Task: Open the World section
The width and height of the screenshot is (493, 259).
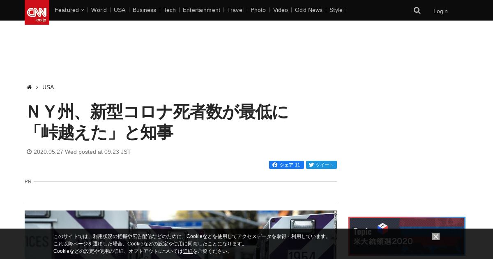Action: click(x=99, y=10)
